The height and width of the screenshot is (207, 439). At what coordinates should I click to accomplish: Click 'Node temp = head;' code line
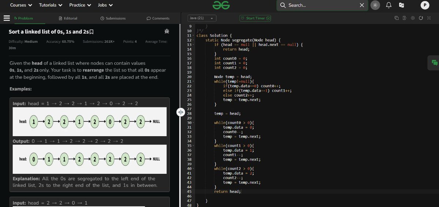pyautogui.click(x=233, y=77)
